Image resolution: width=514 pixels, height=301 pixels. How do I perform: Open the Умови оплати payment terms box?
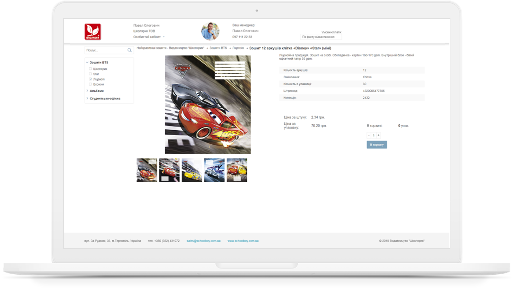coord(321,37)
